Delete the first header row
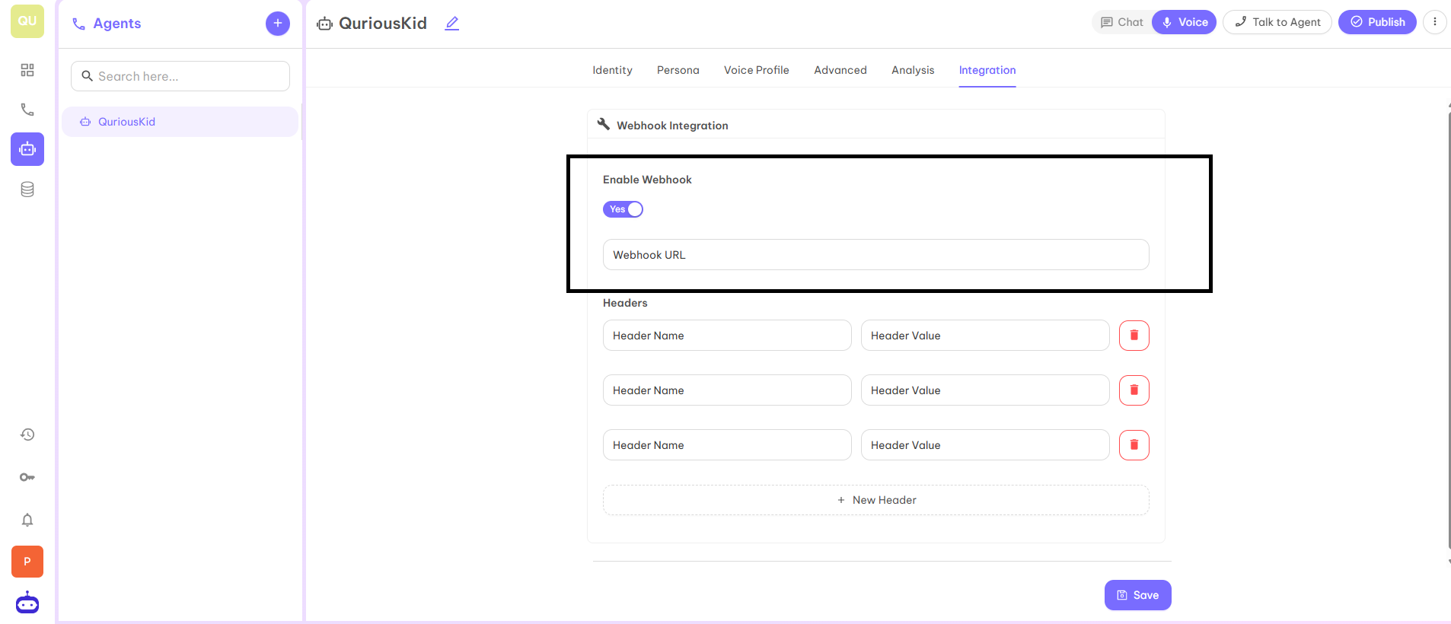This screenshot has height=624, width=1451. click(x=1134, y=336)
